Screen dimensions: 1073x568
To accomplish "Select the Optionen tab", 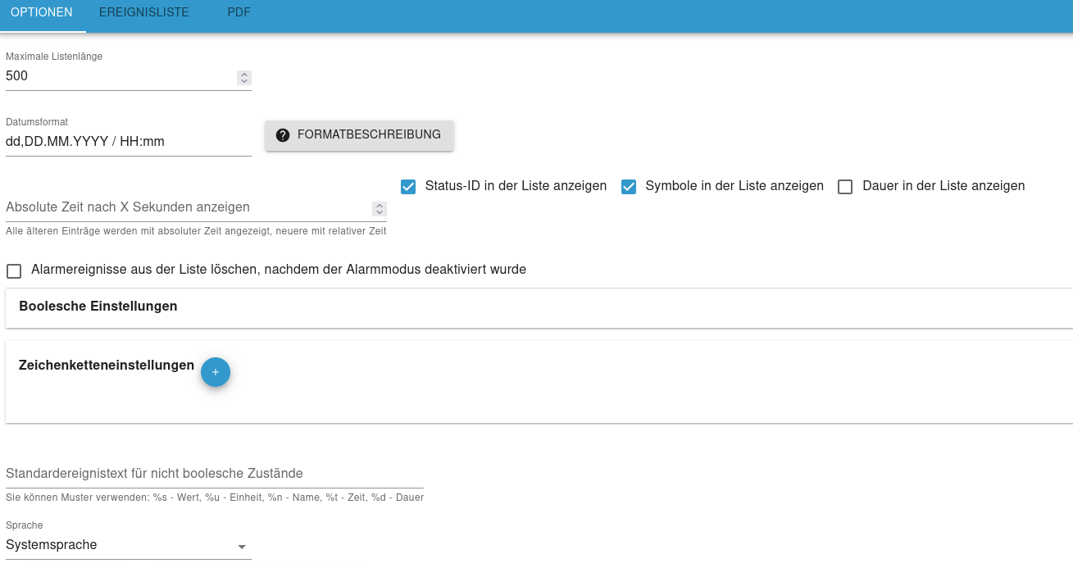I will pos(42,13).
